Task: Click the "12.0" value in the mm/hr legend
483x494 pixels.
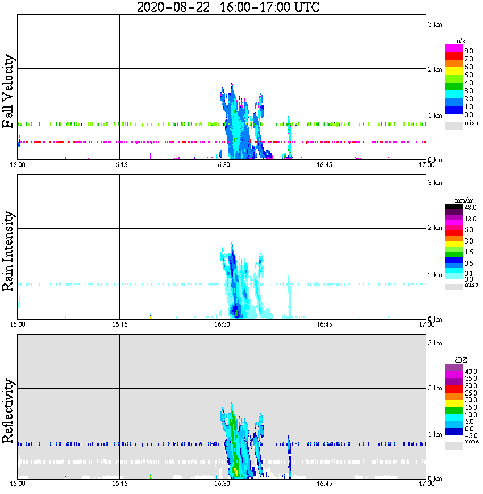Action: click(x=470, y=219)
